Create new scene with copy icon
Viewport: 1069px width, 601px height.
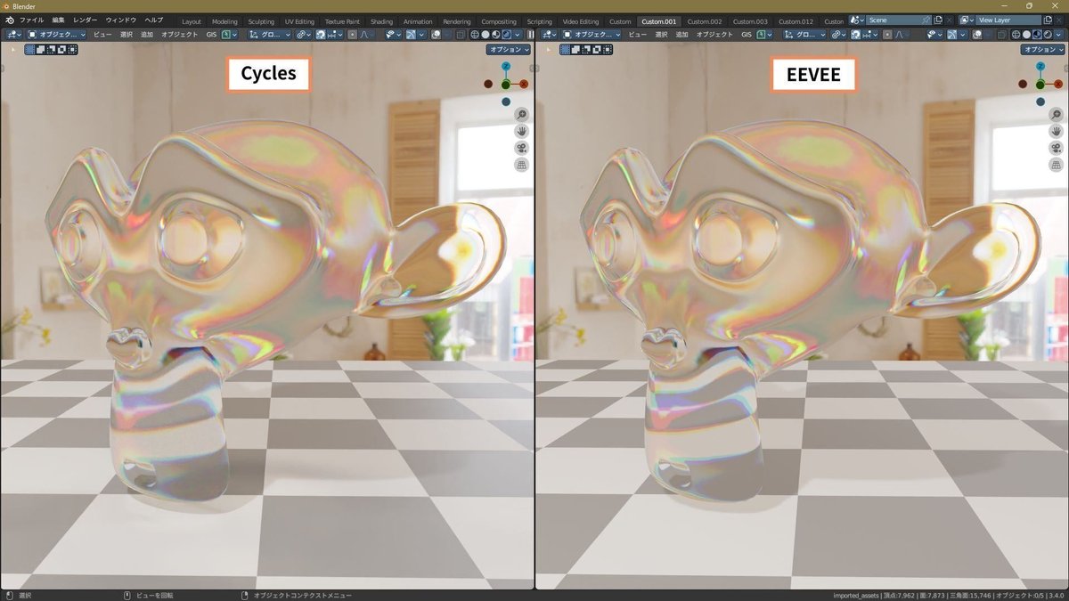tap(938, 20)
